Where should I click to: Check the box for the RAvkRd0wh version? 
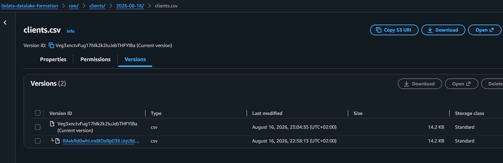(x=38, y=141)
